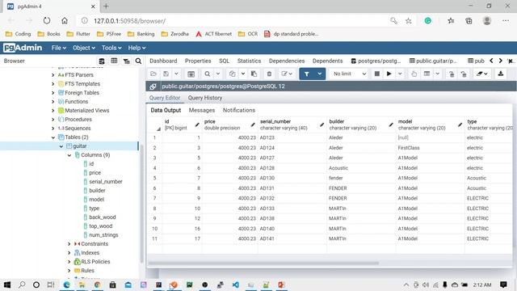The height and width of the screenshot is (291, 517).
Task: Click the Save Data Changes icon
Action: (x=191, y=74)
